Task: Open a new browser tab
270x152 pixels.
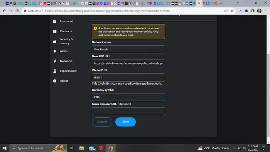Action: [x=221, y=3]
